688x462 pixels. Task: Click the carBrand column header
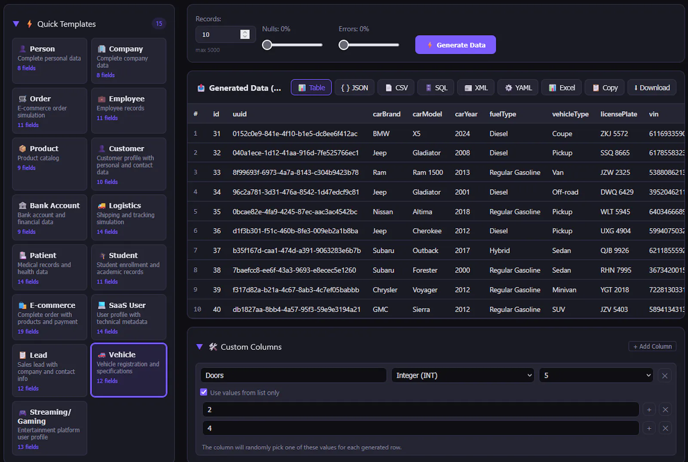click(387, 114)
